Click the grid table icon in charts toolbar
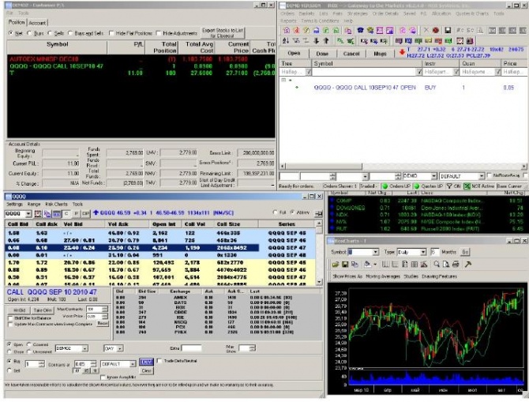The width and height of the screenshot is (529, 402). click(x=415, y=265)
